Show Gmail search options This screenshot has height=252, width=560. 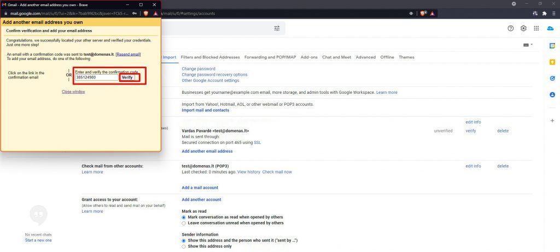277,28
